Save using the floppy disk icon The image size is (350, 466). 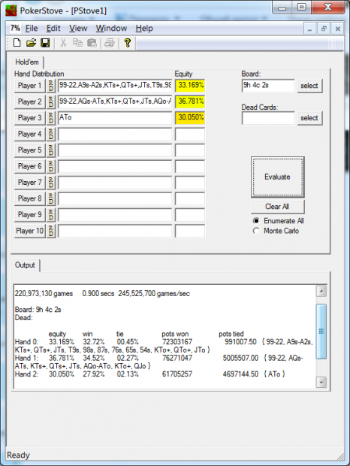click(x=45, y=43)
